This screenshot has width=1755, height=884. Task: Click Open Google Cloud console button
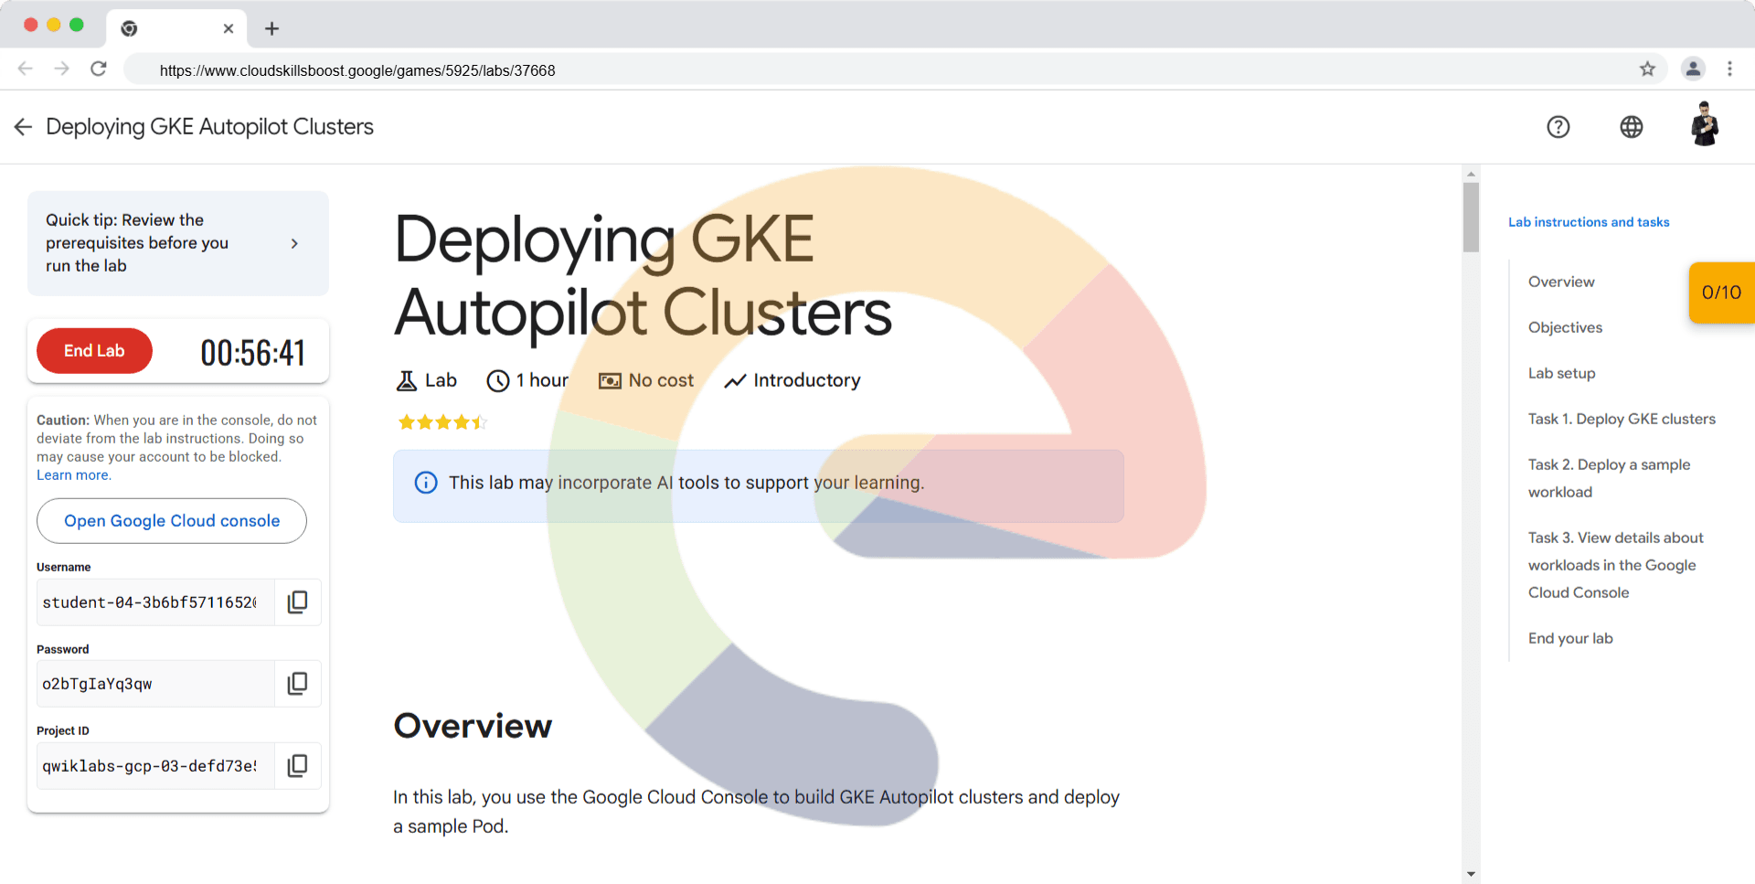[x=172, y=521]
